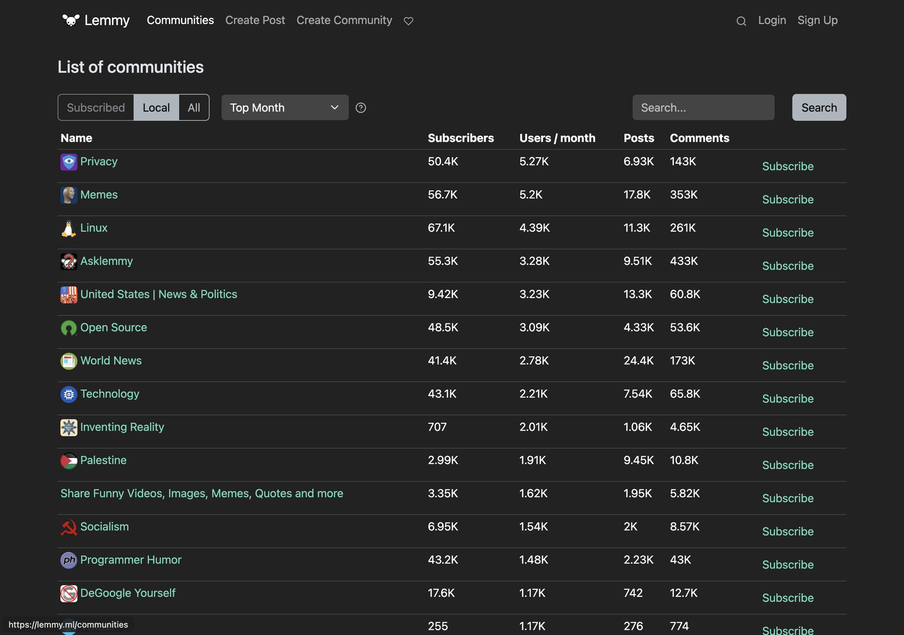This screenshot has width=904, height=635.
Task: Open the sort help question-mark icon
Action: pyautogui.click(x=361, y=108)
